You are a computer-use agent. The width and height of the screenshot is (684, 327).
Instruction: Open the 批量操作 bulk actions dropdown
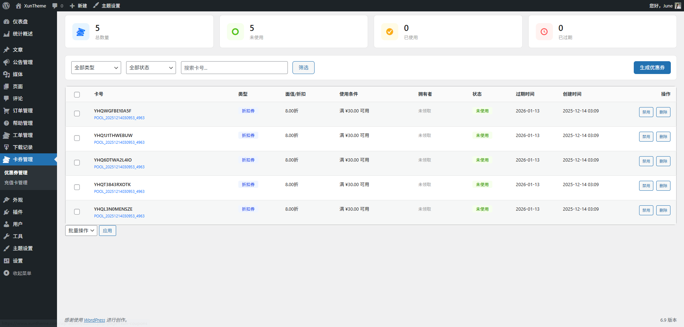point(81,231)
